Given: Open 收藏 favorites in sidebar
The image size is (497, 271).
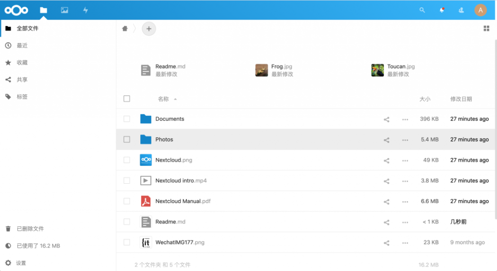Looking at the screenshot, I should click(x=22, y=63).
